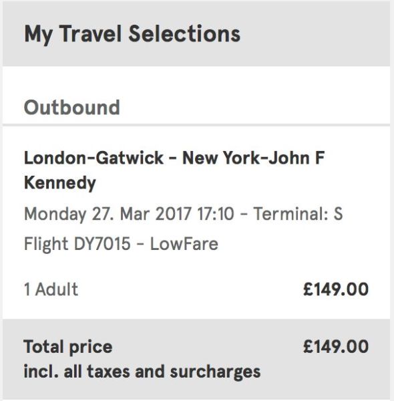Click the New York-John F portion of the route
394x401 pixels.
click(254, 158)
